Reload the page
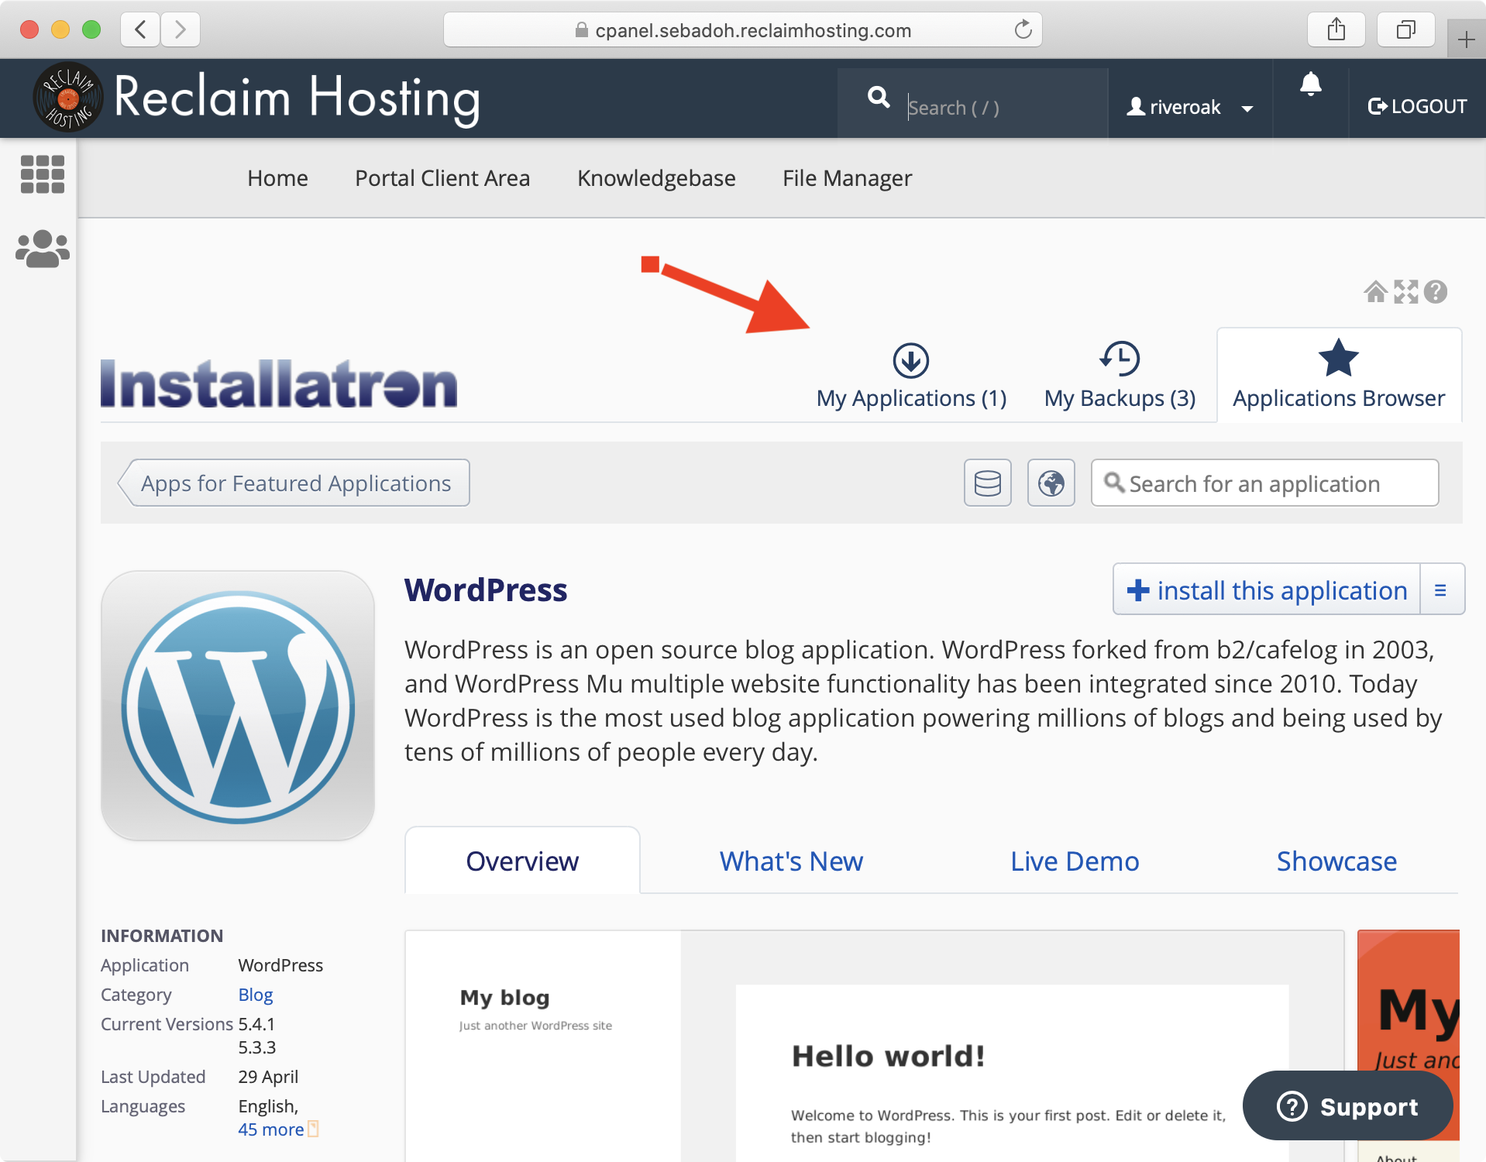The width and height of the screenshot is (1486, 1162). (x=1023, y=29)
